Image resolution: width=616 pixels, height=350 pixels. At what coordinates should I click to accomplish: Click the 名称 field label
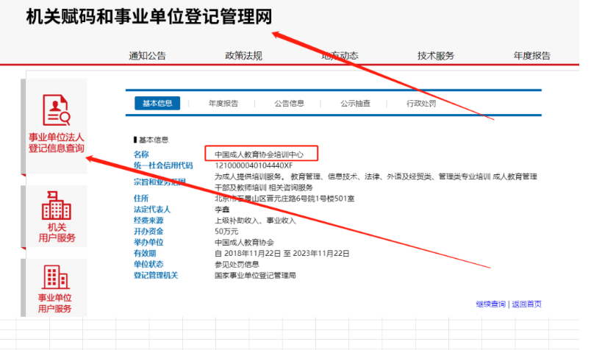141,154
